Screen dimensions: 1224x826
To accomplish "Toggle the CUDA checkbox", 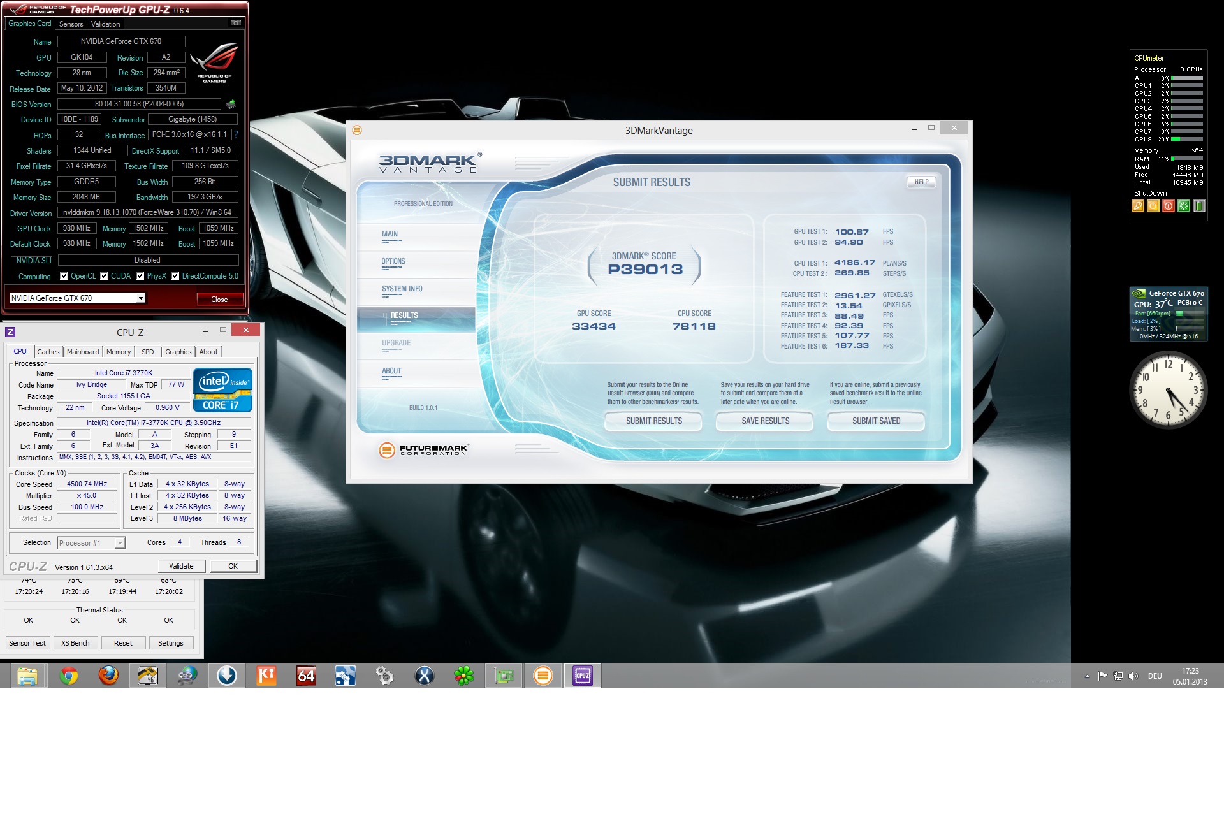I will [x=105, y=276].
